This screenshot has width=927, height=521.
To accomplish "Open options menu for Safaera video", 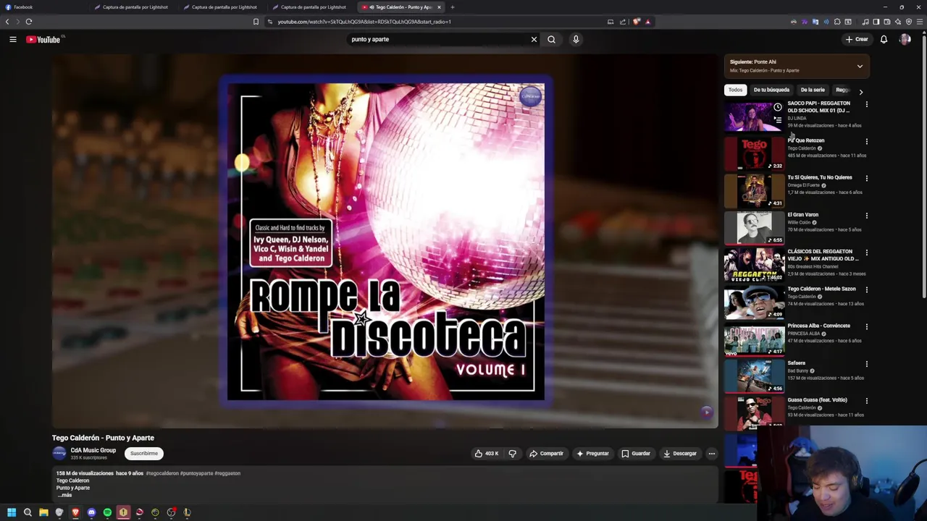I will (866, 364).
